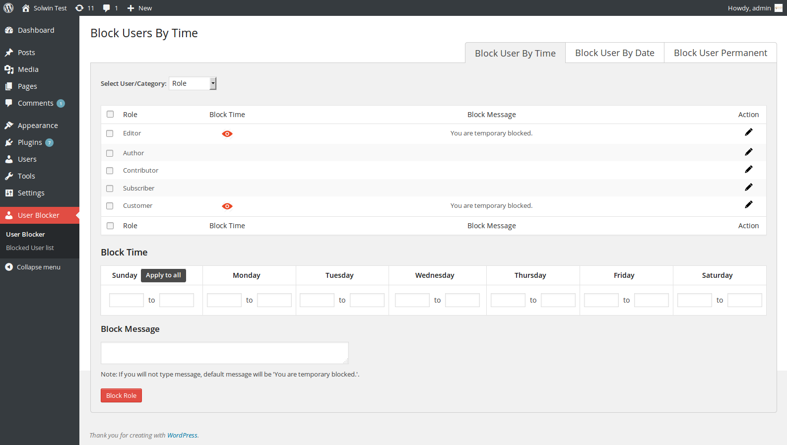Edit the Subscriber role with pencil icon

749,187
